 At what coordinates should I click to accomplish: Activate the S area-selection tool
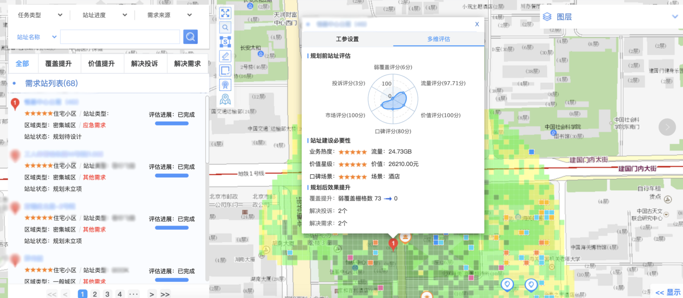click(x=225, y=42)
